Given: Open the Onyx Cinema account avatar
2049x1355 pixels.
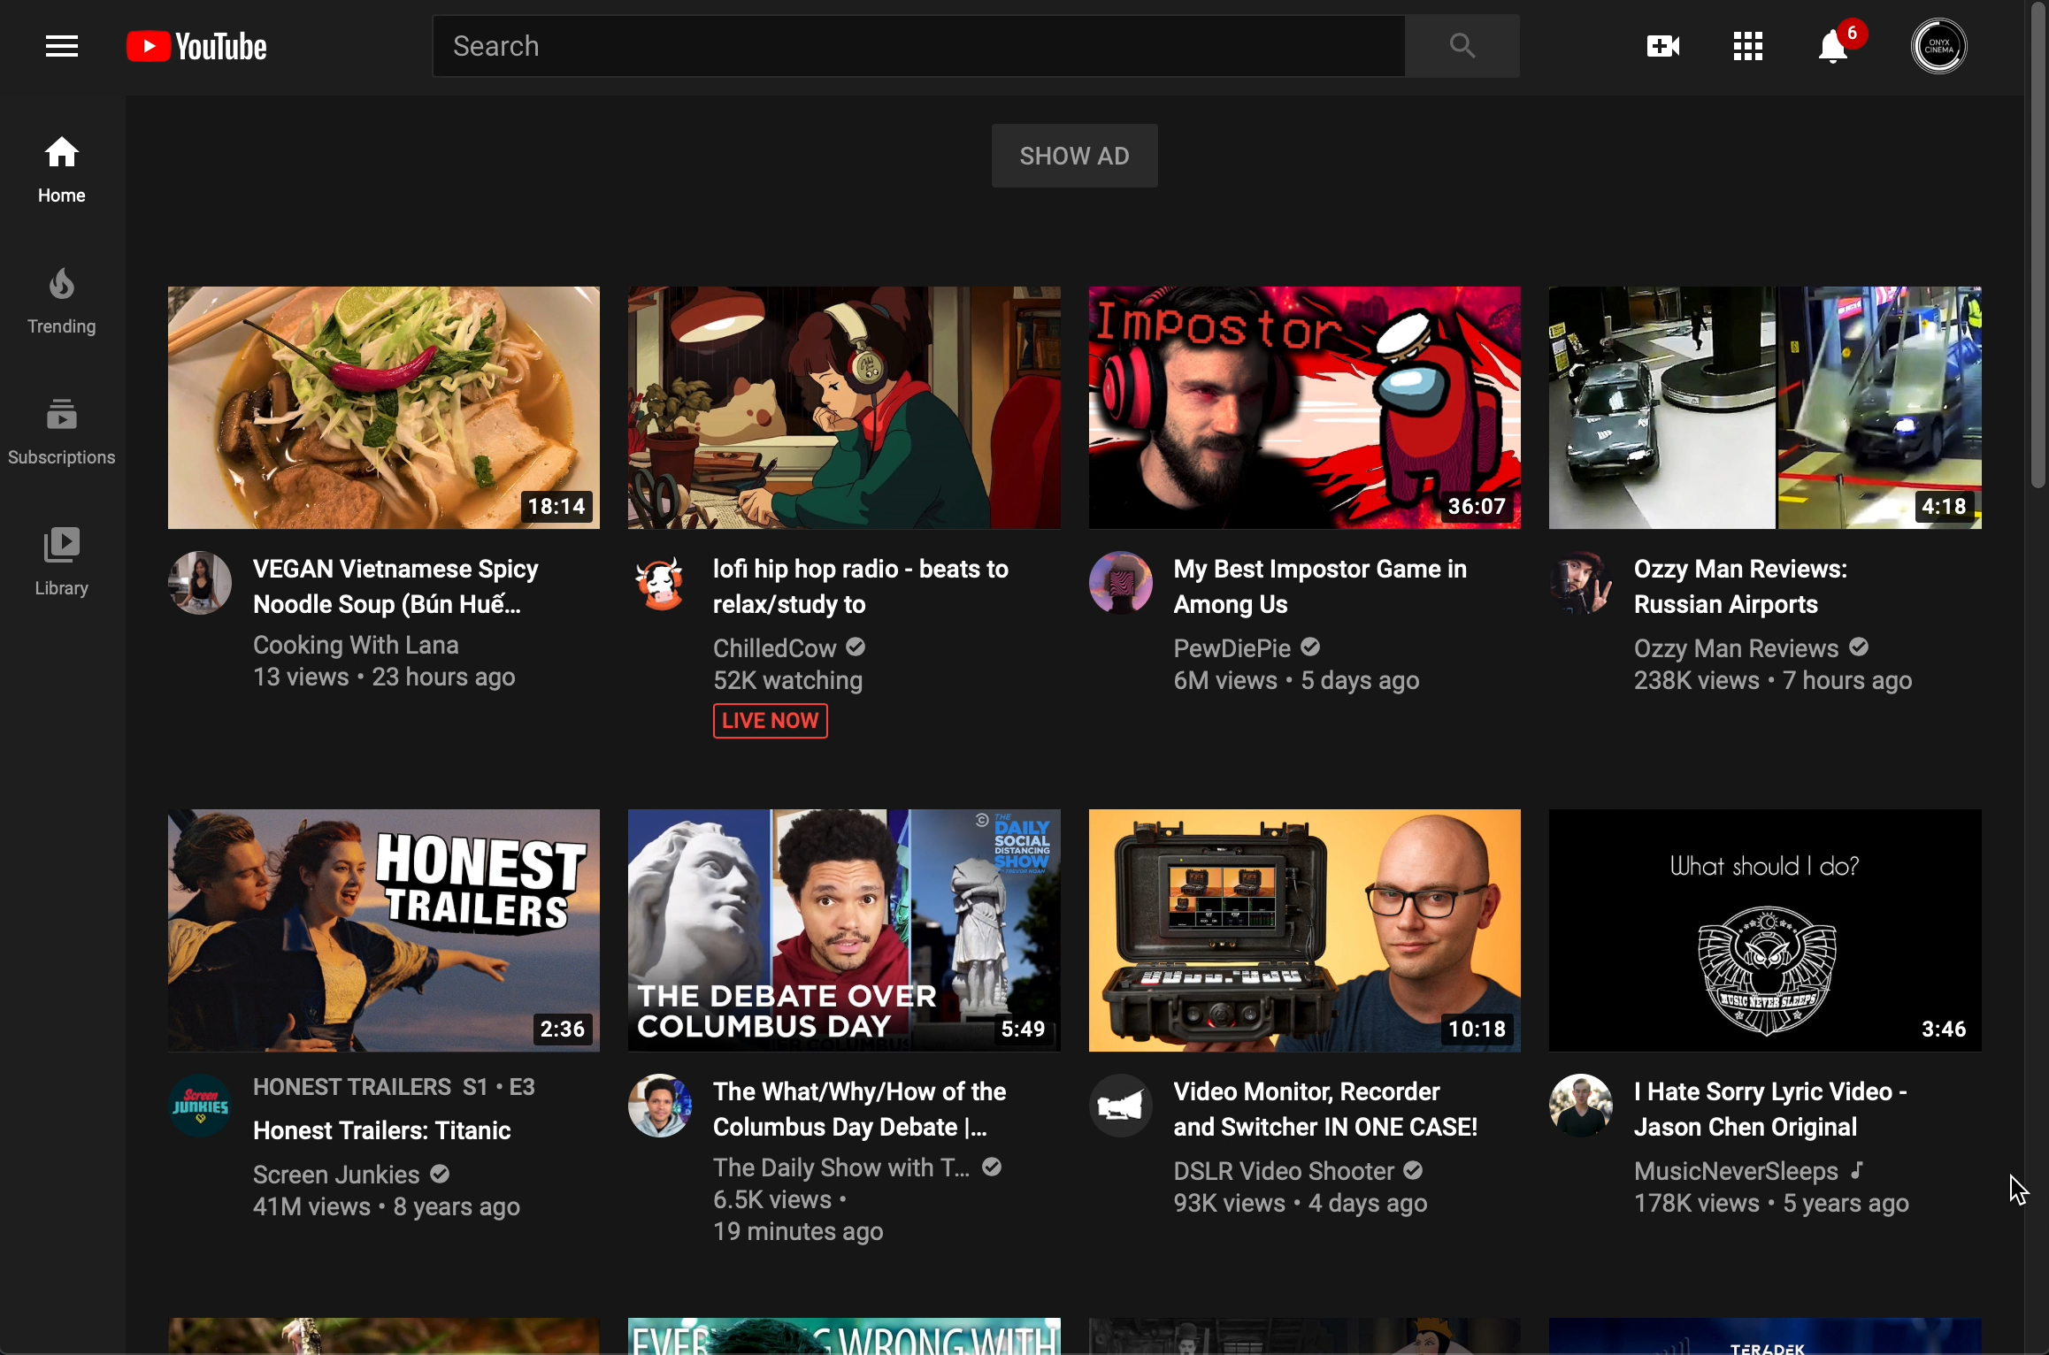Looking at the screenshot, I should pos(1938,46).
